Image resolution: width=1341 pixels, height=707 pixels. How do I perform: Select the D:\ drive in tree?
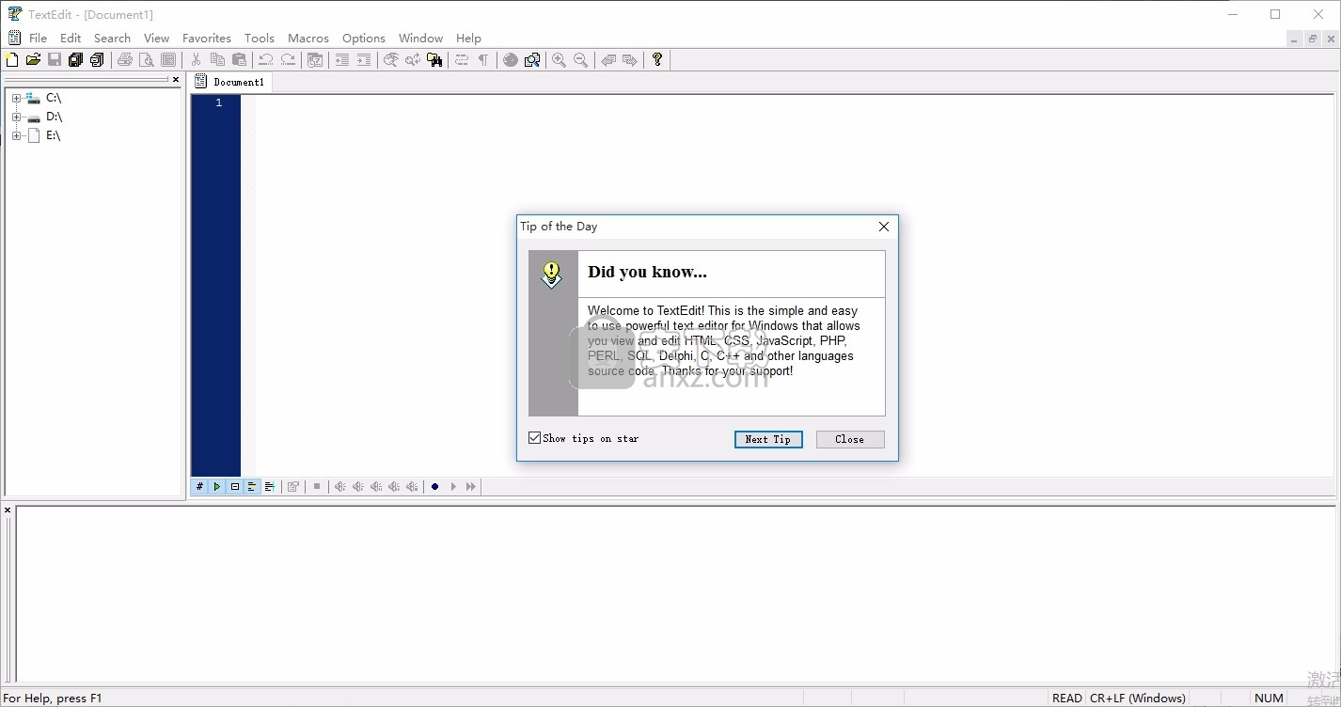click(54, 117)
